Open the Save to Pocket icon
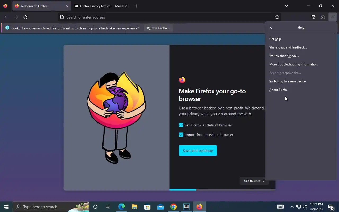The width and height of the screenshot is (339, 212). point(314,17)
